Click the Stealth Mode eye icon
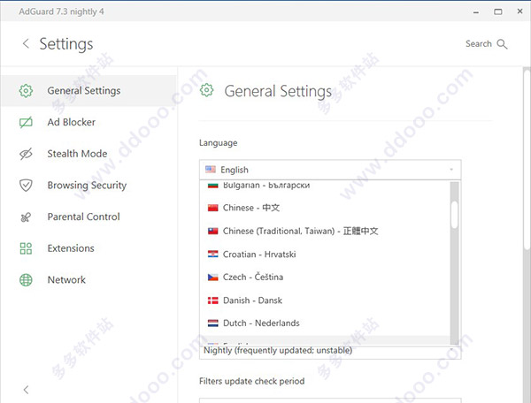 point(26,154)
